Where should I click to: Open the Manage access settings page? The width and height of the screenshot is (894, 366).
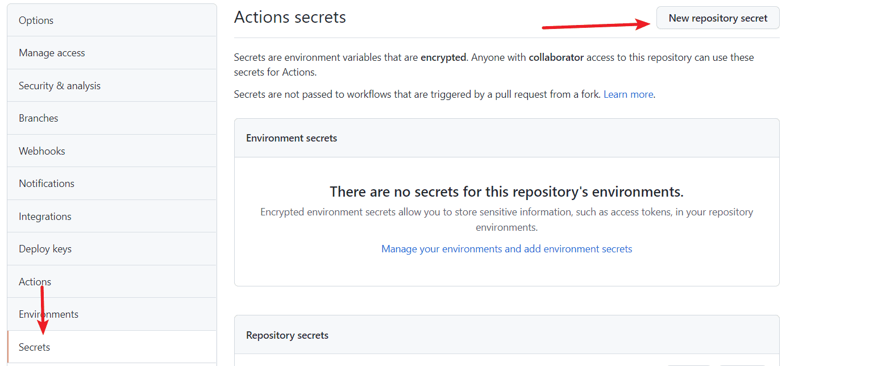tap(52, 52)
